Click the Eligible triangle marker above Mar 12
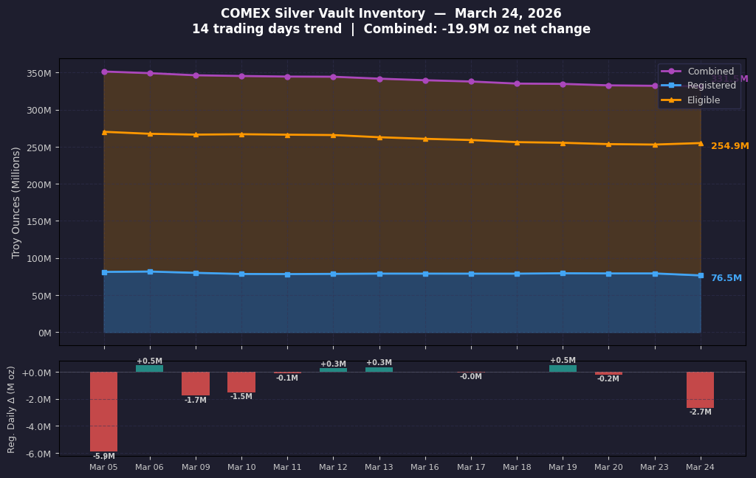This screenshot has height=478, width=756. tap(333, 136)
